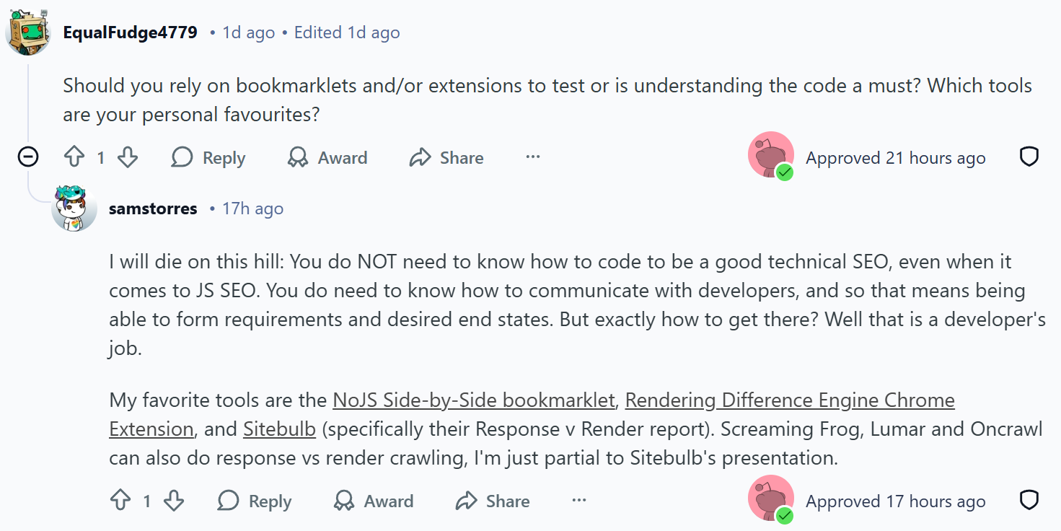
Task: Share EqualFudge4779's comment
Action: pyautogui.click(x=446, y=157)
